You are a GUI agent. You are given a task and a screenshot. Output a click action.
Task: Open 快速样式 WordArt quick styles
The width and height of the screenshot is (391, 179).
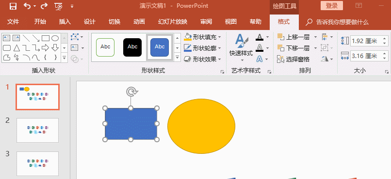241,48
